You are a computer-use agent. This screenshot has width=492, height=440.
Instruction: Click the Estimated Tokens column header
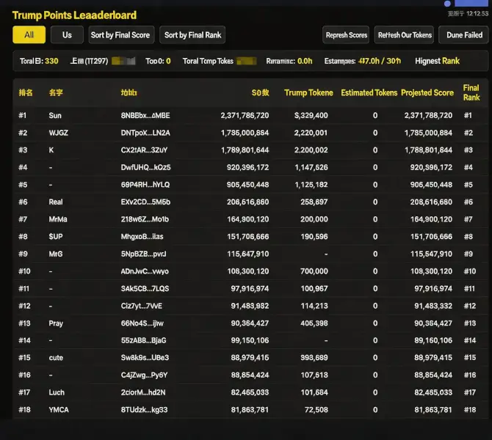click(369, 93)
